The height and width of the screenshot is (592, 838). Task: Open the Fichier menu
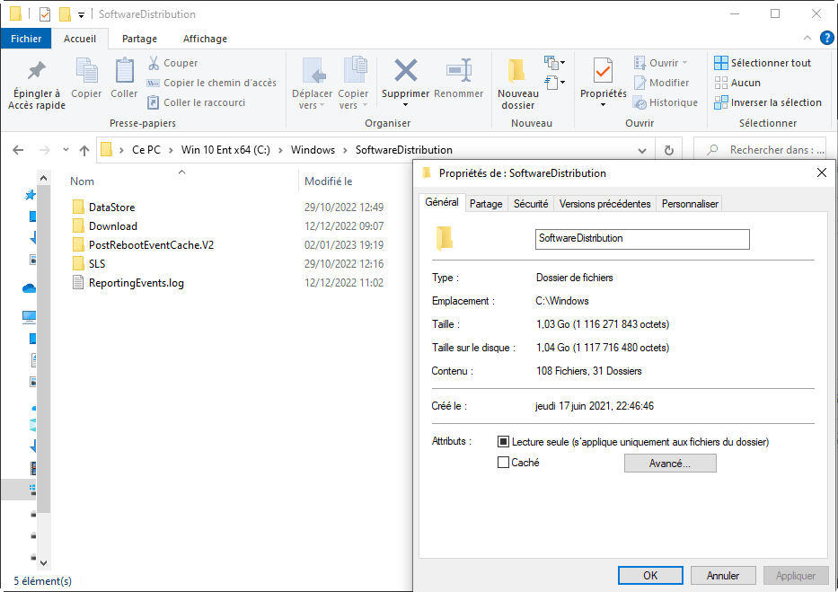pos(26,39)
